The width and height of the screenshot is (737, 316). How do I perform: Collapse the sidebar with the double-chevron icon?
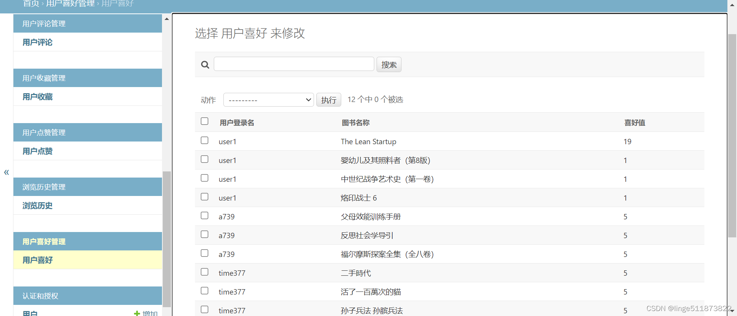pos(7,172)
